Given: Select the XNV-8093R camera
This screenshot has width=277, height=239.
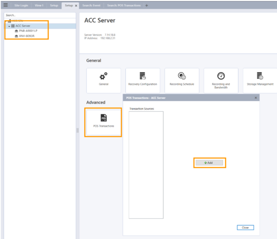Looking at the screenshot, I should click(x=26, y=36).
